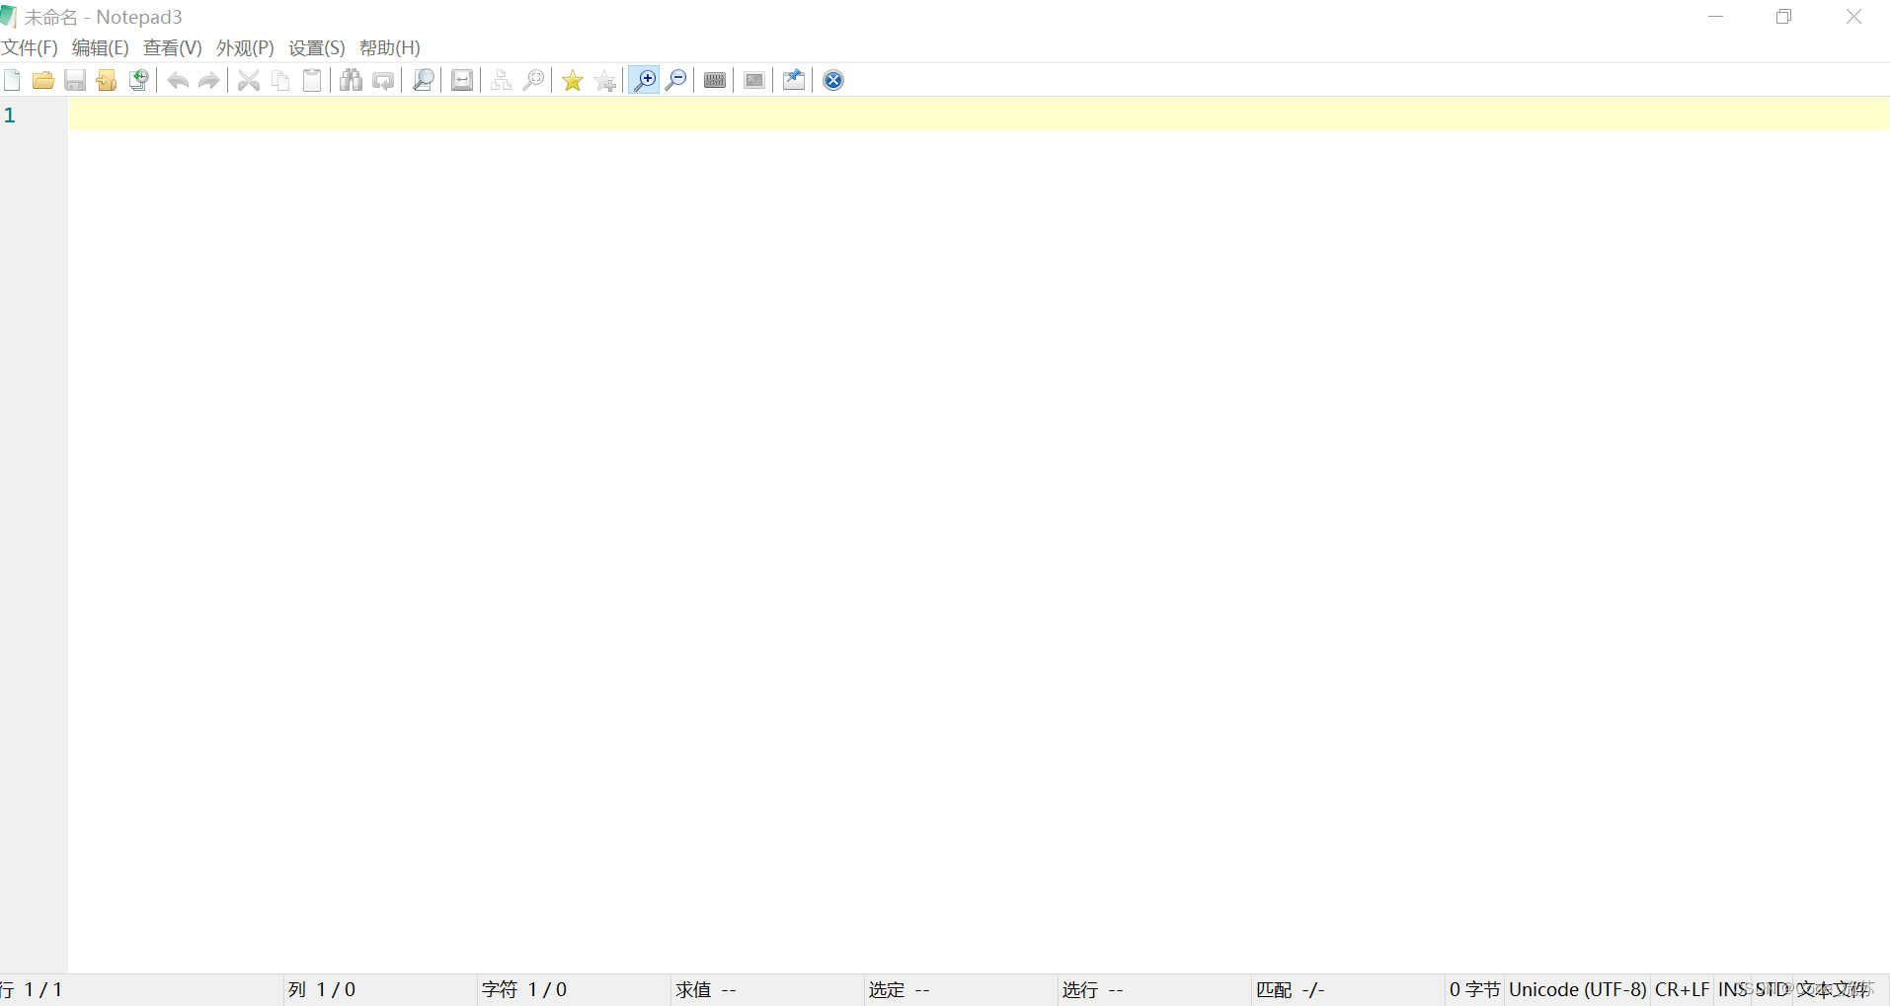1890x1006 pixels.
Task: Open the 文件(F) menu
Action: click(x=30, y=47)
